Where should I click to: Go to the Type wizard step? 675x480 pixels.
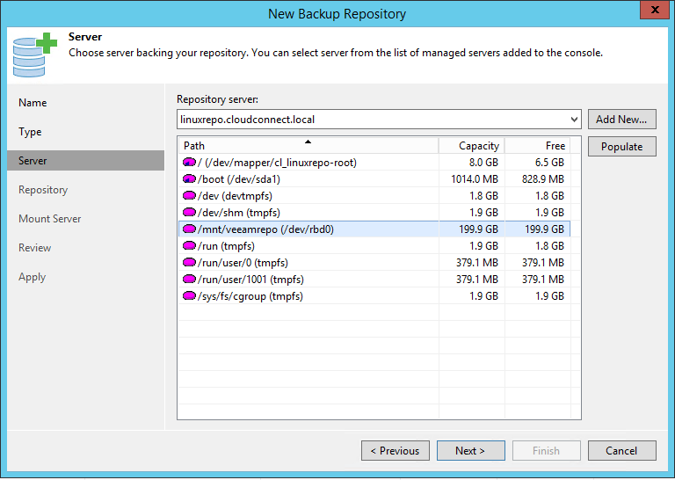30,132
